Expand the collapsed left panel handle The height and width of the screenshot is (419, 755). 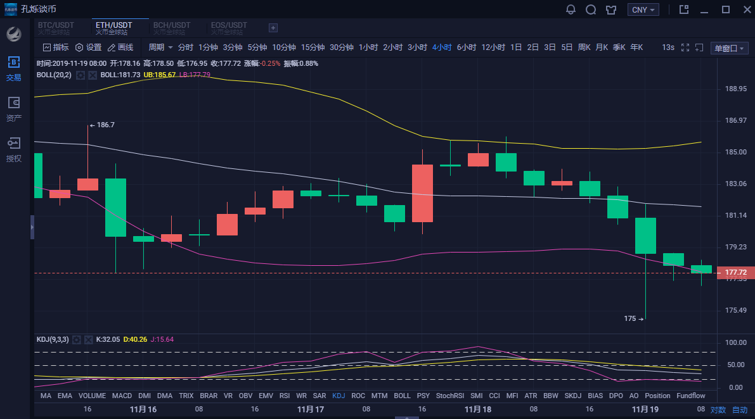[32, 227]
